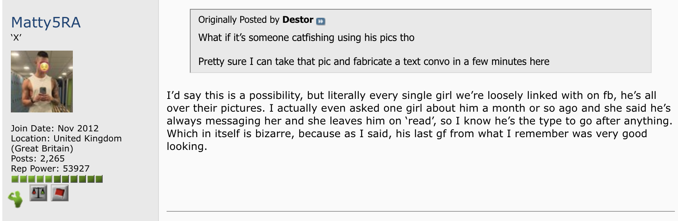The image size is (678, 221).
Task: Open Matty5RA's gym selfie avatar
Action: pyautogui.click(x=42, y=82)
